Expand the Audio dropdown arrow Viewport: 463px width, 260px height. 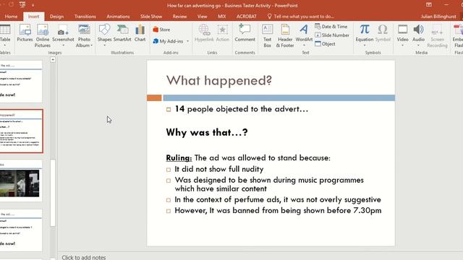point(418,45)
